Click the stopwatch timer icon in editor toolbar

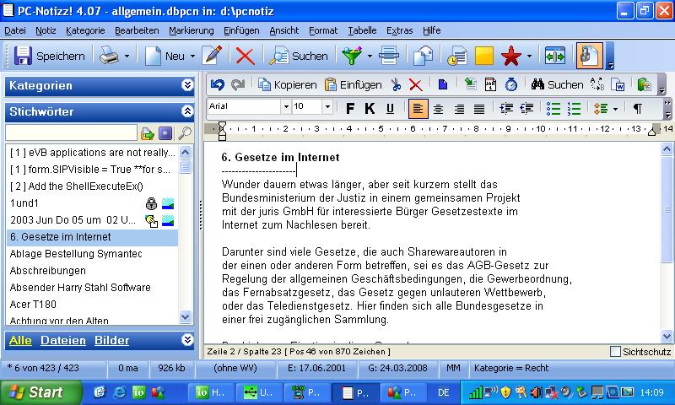tap(510, 84)
